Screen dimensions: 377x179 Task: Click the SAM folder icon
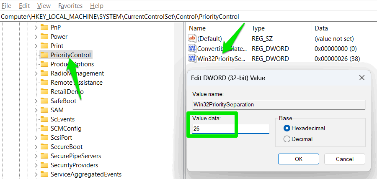pyautogui.click(x=44, y=110)
